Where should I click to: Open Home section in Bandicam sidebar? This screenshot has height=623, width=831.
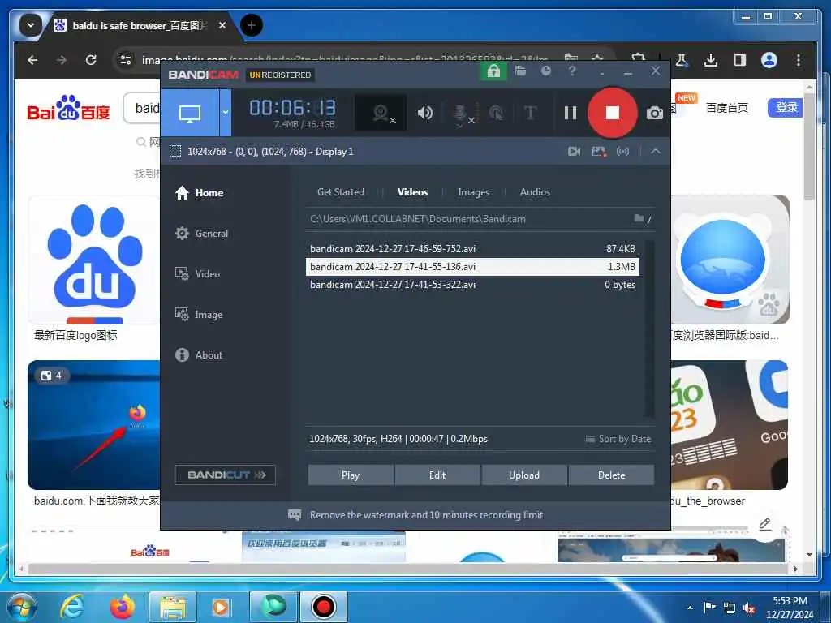(200, 193)
